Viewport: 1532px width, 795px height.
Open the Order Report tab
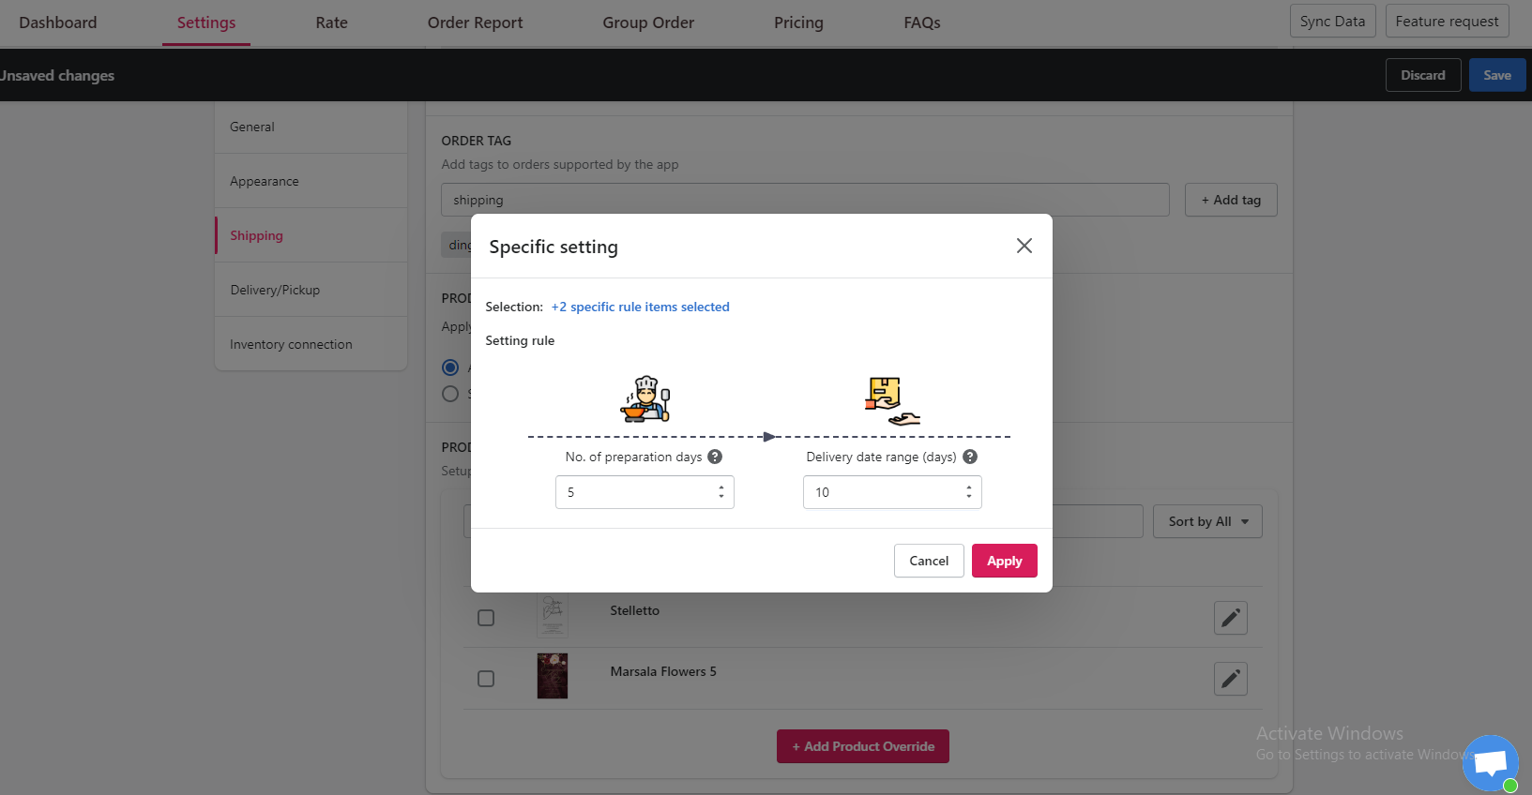coord(475,22)
